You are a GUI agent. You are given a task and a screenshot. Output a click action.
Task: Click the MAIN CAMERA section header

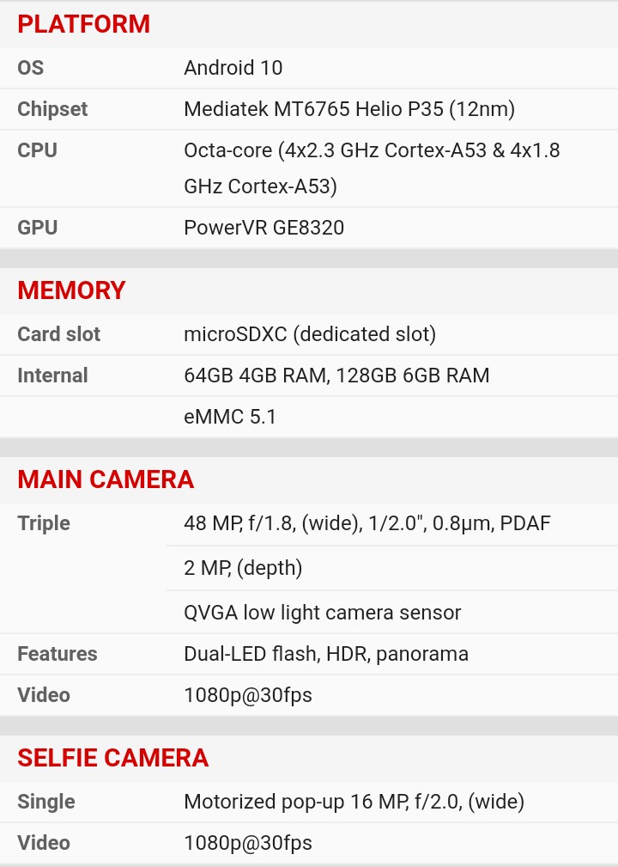tap(106, 479)
